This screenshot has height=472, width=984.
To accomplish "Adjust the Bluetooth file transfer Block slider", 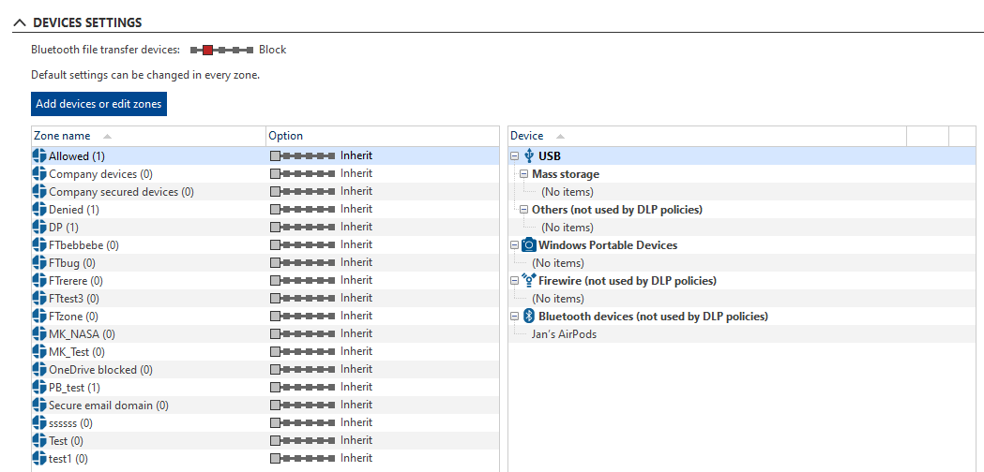I will [221, 50].
